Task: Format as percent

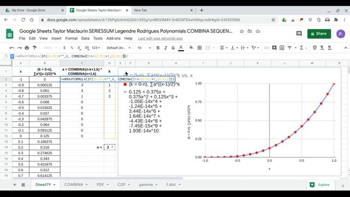Action: pyautogui.click(x=72, y=48)
